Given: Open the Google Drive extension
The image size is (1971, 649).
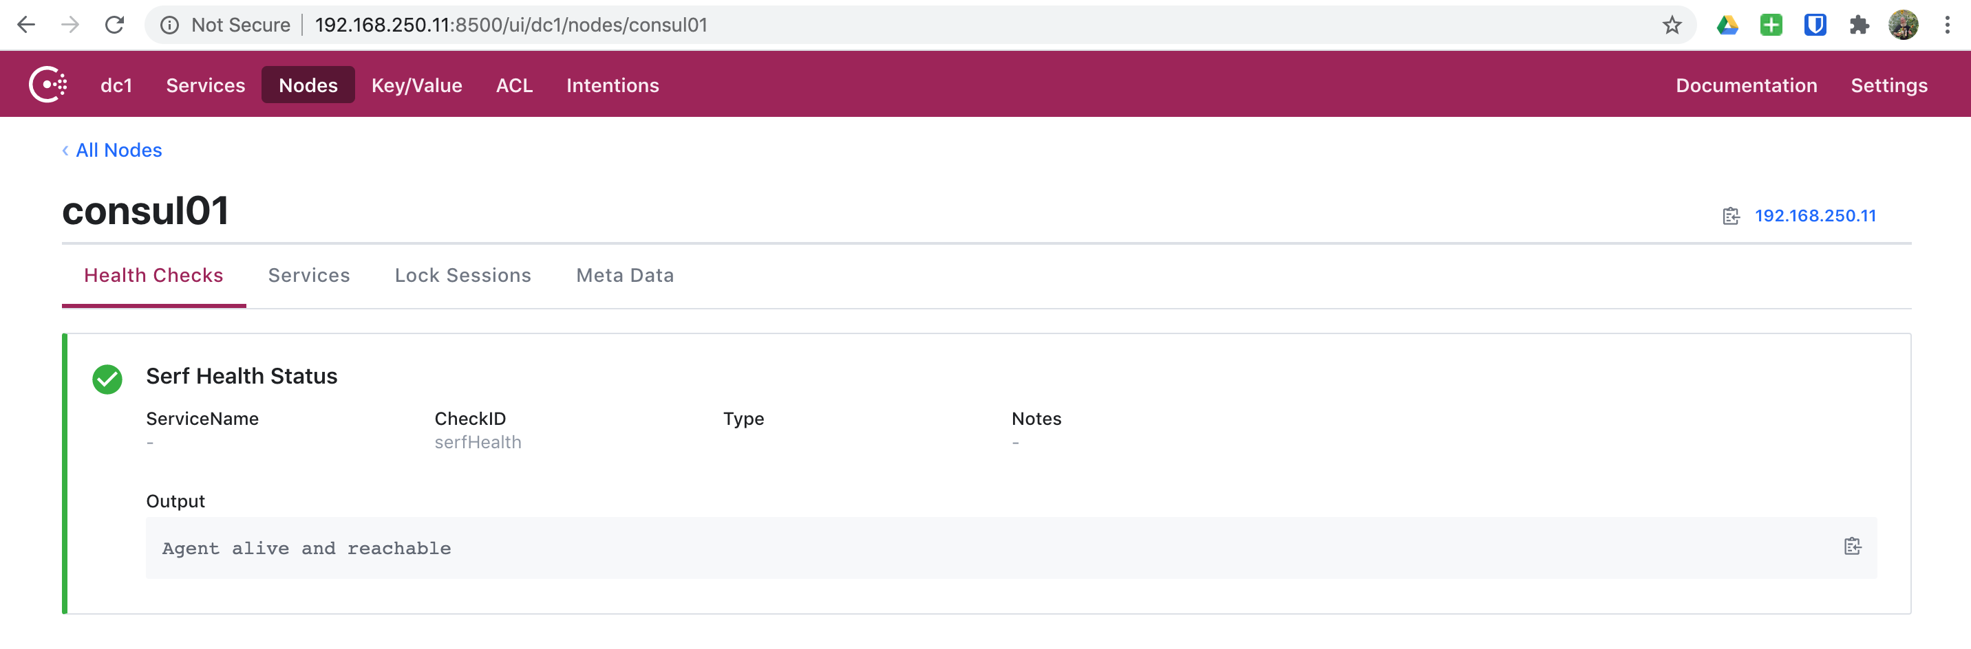Looking at the screenshot, I should pos(1727,25).
